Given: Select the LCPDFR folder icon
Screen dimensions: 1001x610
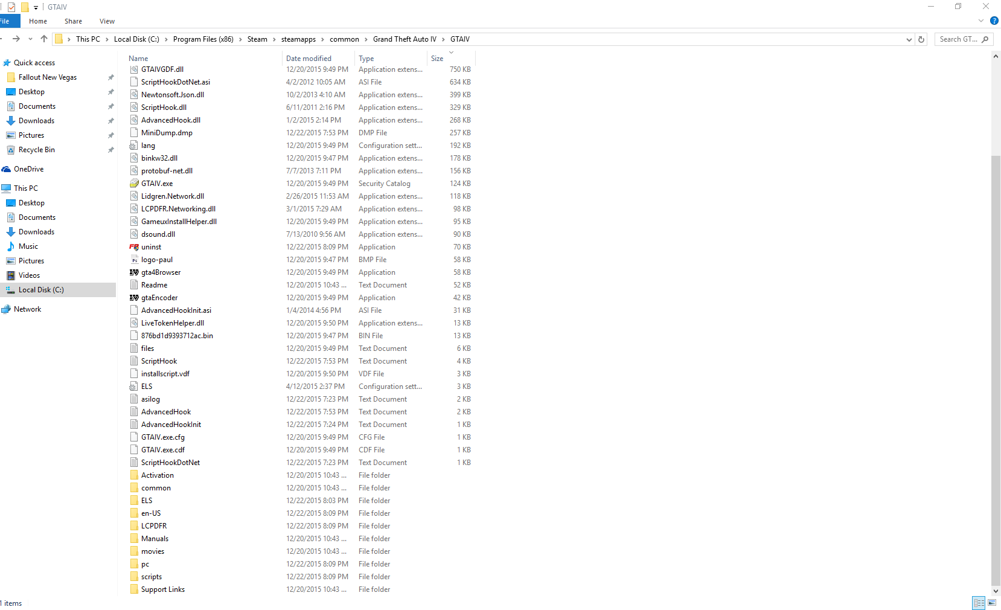Looking at the screenshot, I should point(134,526).
